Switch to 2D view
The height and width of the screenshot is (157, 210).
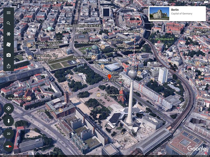(9, 134)
